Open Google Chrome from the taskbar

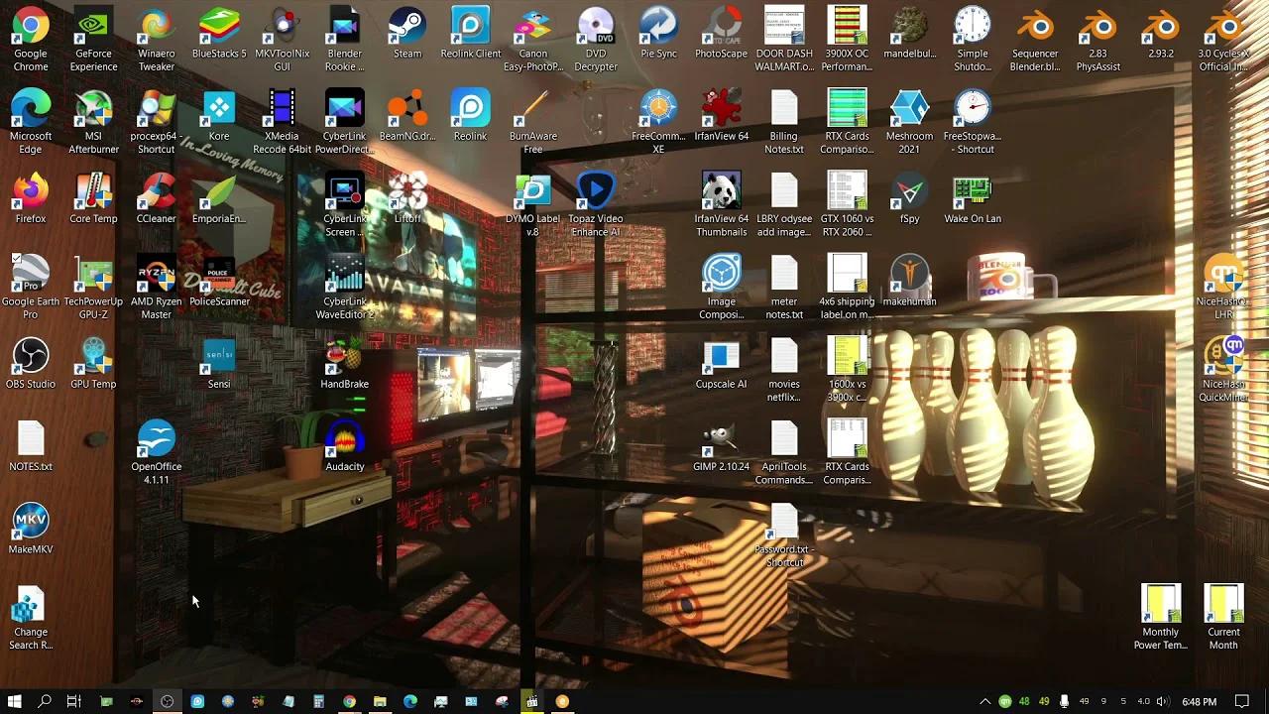point(350,701)
